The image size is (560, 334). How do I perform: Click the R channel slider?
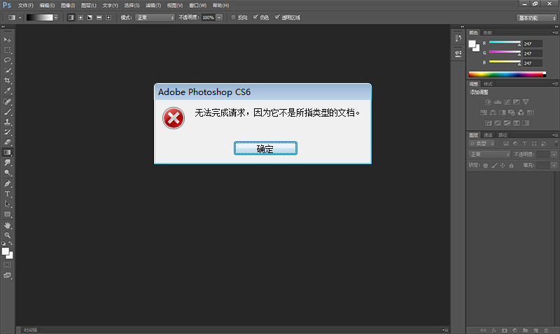pos(505,43)
